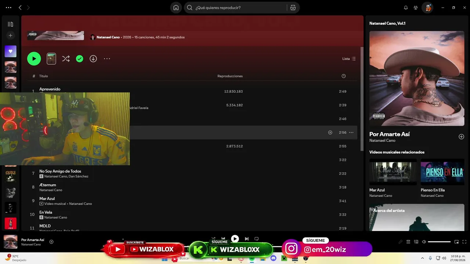Open the album's more options menu
Image resolution: width=470 pixels, height=264 pixels.
(107, 59)
